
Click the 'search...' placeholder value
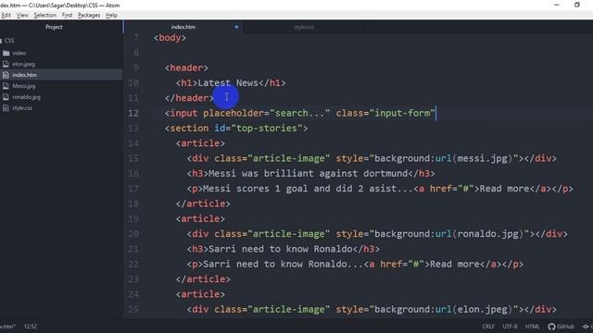click(x=300, y=113)
